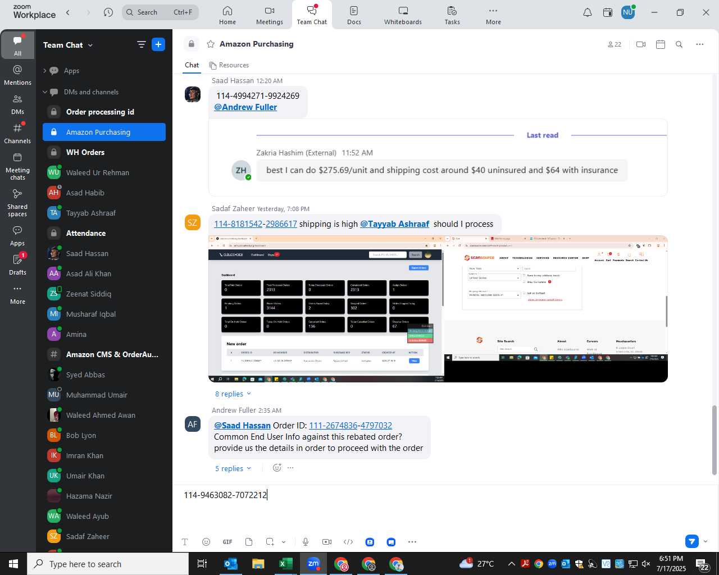Screen dimensions: 719x575
Task: Open the channel schedule calendar icon
Action: pyautogui.click(x=661, y=44)
